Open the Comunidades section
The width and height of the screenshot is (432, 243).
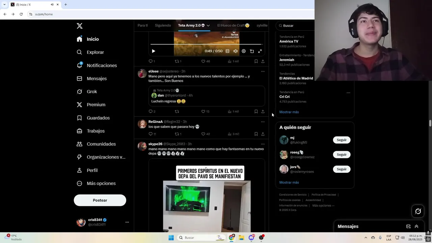[x=96, y=144]
